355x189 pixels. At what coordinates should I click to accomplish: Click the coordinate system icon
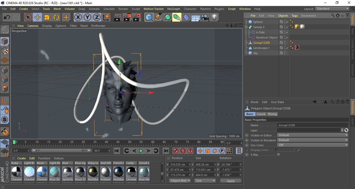pos(106,17)
